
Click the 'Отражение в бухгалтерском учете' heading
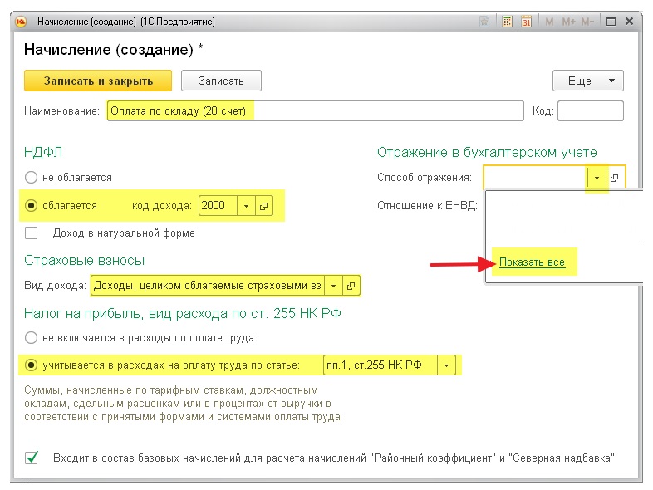pyautogui.click(x=487, y=152)
